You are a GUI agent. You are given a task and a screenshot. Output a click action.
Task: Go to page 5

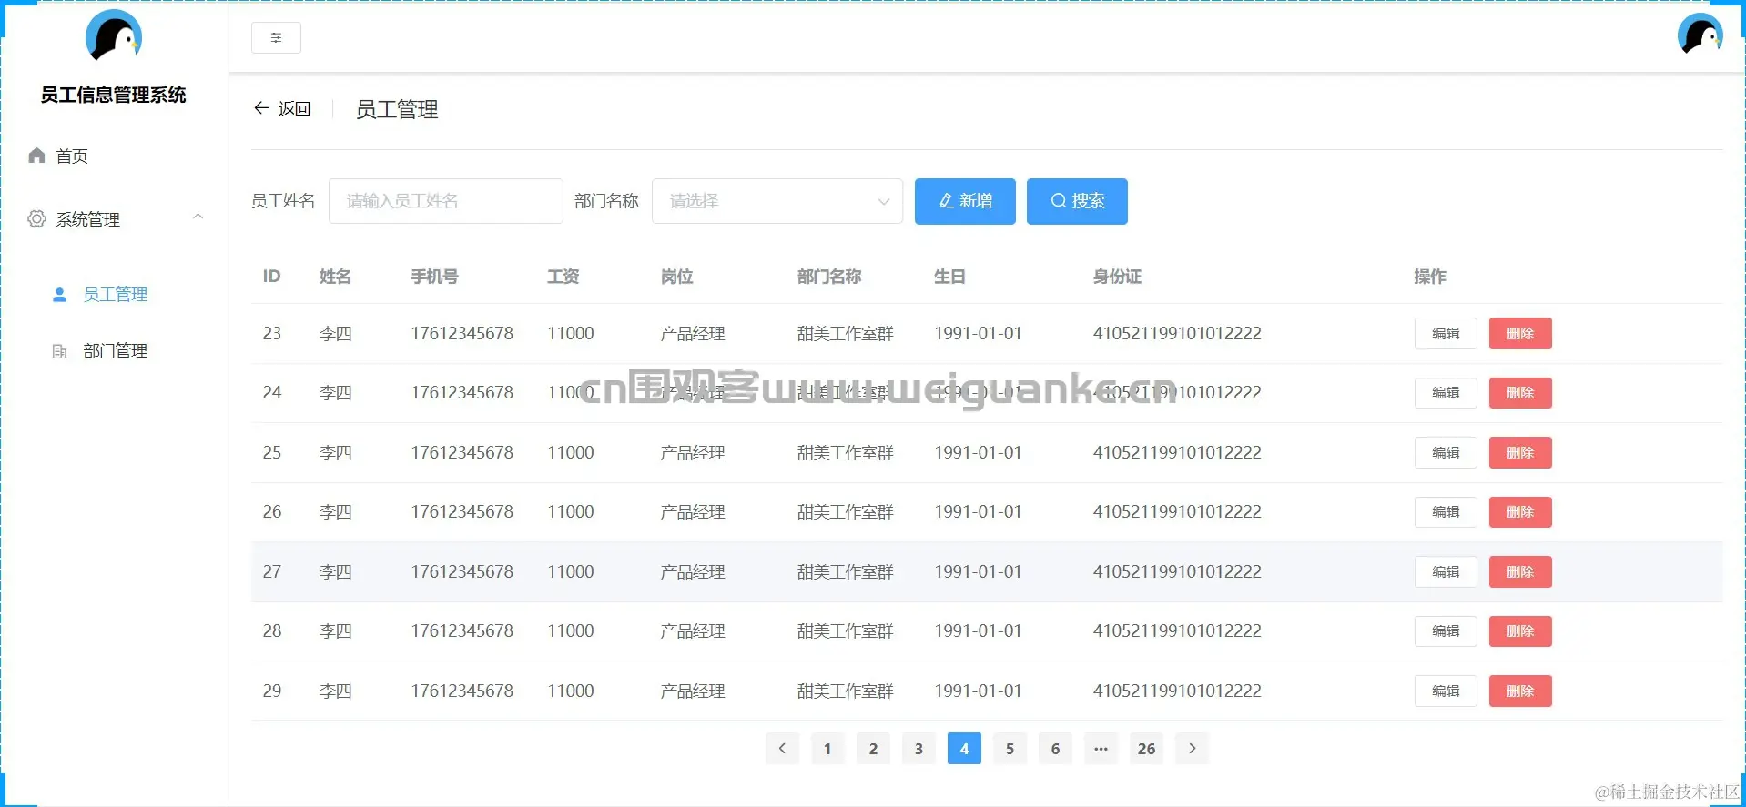(1010, 749)
